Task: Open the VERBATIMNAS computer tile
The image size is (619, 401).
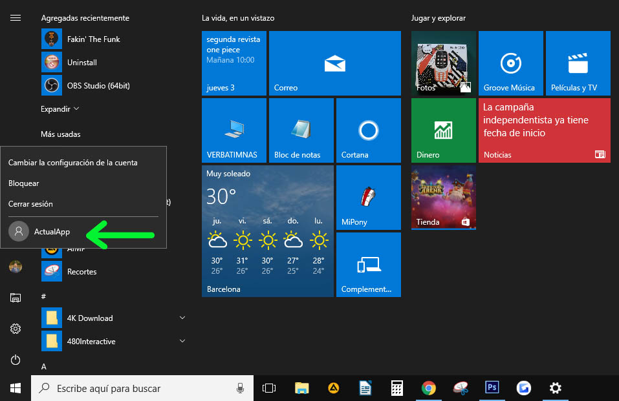Action: [234, 130]
